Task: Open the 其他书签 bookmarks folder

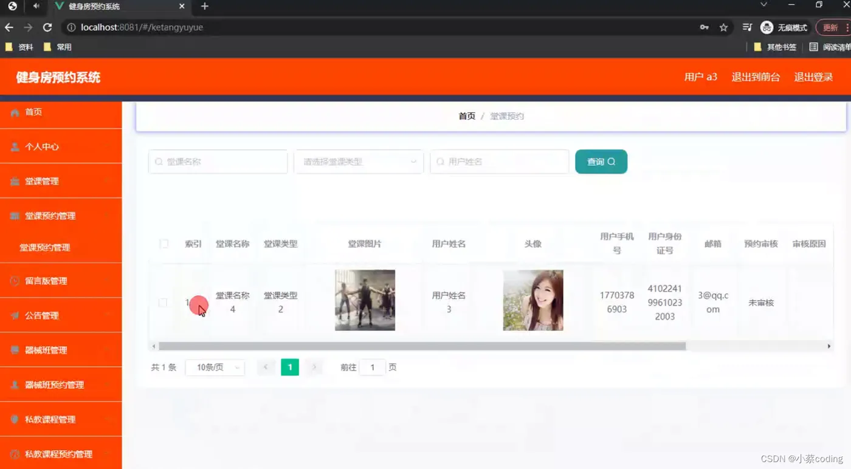Action: click(775, 47)
